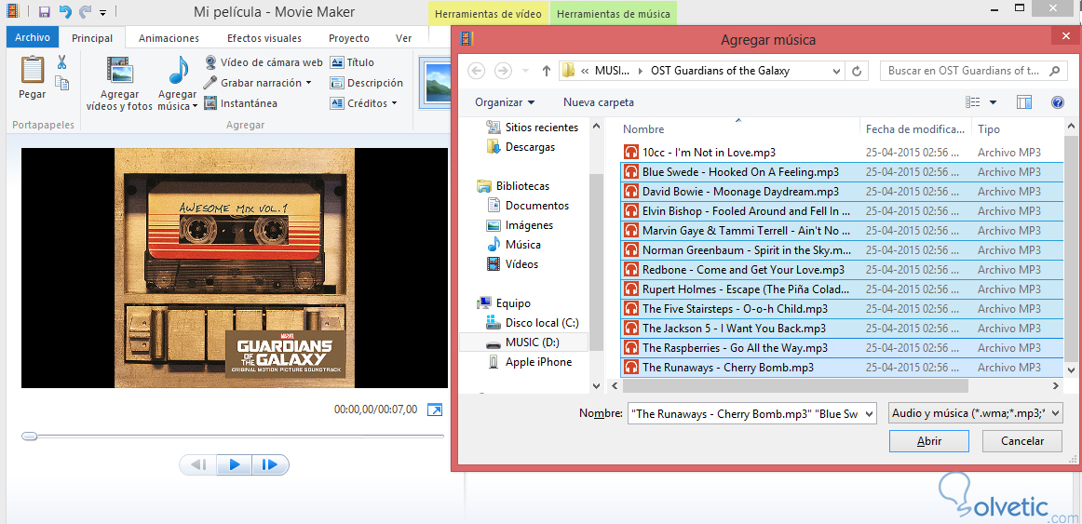This screenshot has width=1082, height=524.
Task: Switch to the Animaciones tab
Action: coord(169,38)
